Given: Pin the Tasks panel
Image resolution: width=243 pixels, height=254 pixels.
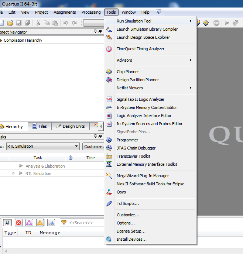Looking at the screenshot, I should tap(95, 136).
